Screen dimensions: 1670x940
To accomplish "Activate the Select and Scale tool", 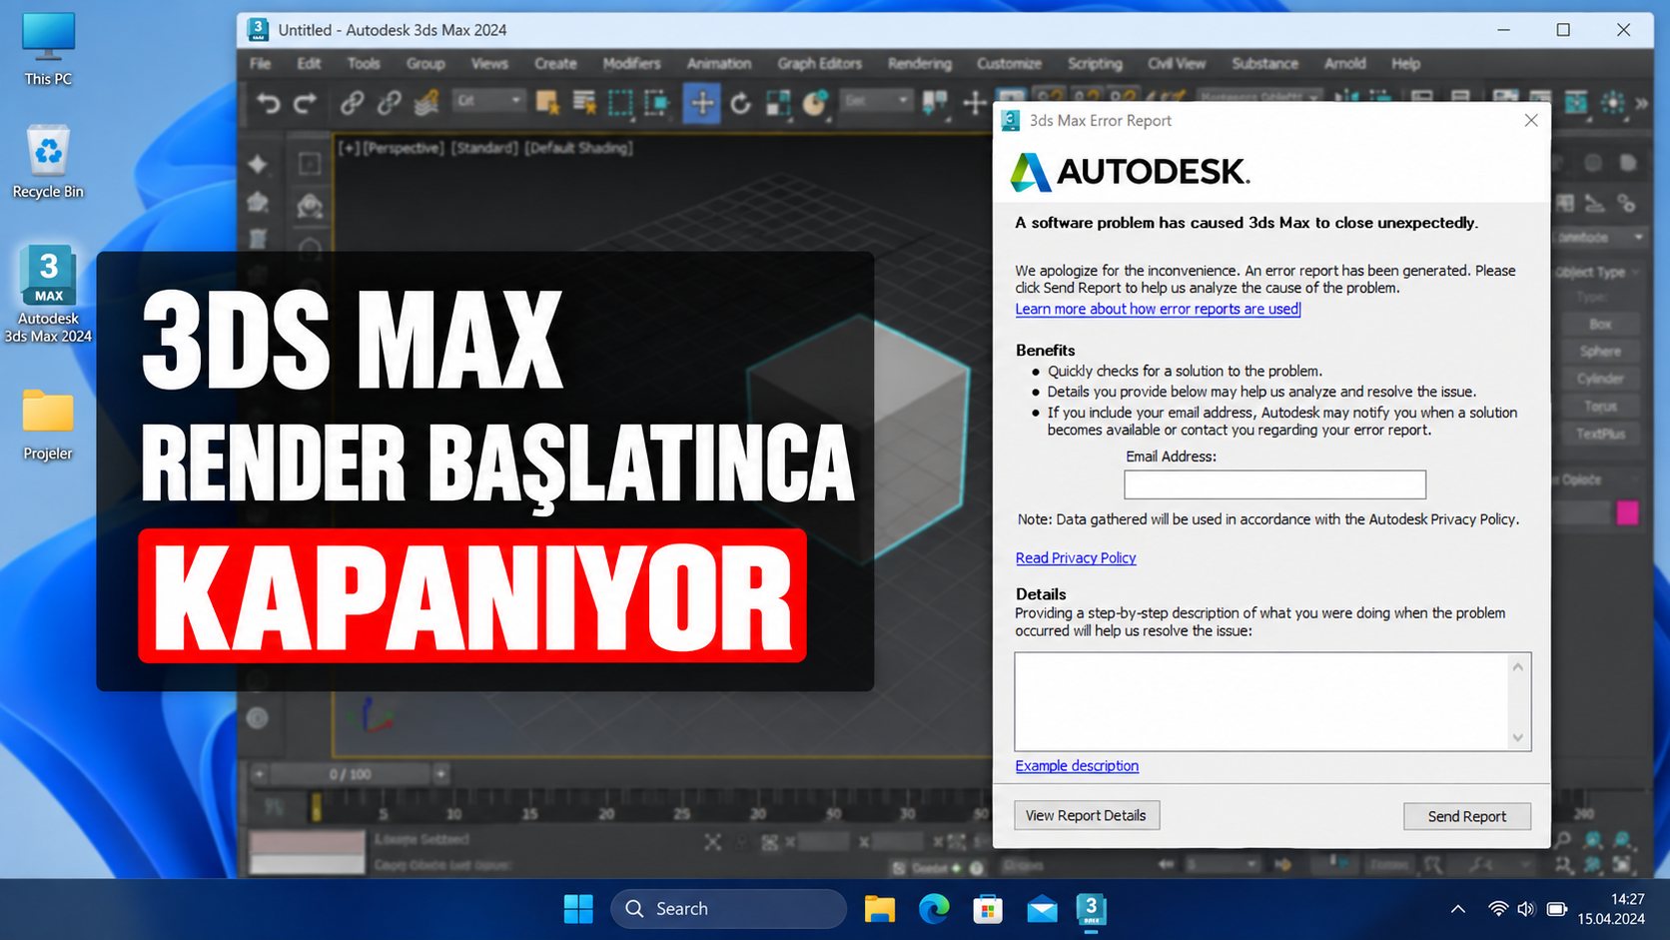I will [778, 102].
